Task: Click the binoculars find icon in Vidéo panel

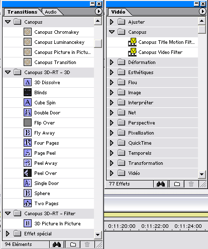Action: (x=161, y=184)
